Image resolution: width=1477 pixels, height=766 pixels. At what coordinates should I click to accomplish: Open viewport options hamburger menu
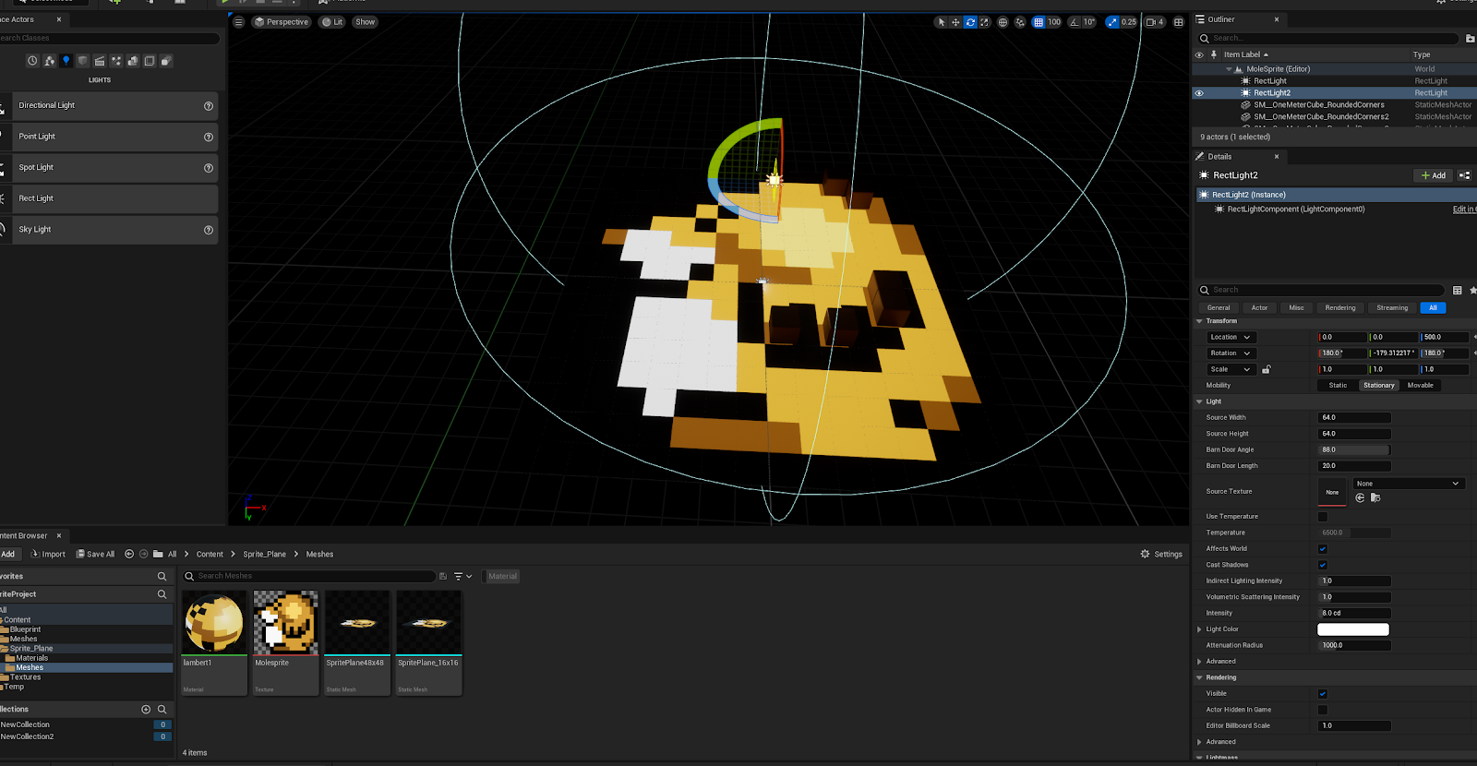239,22
